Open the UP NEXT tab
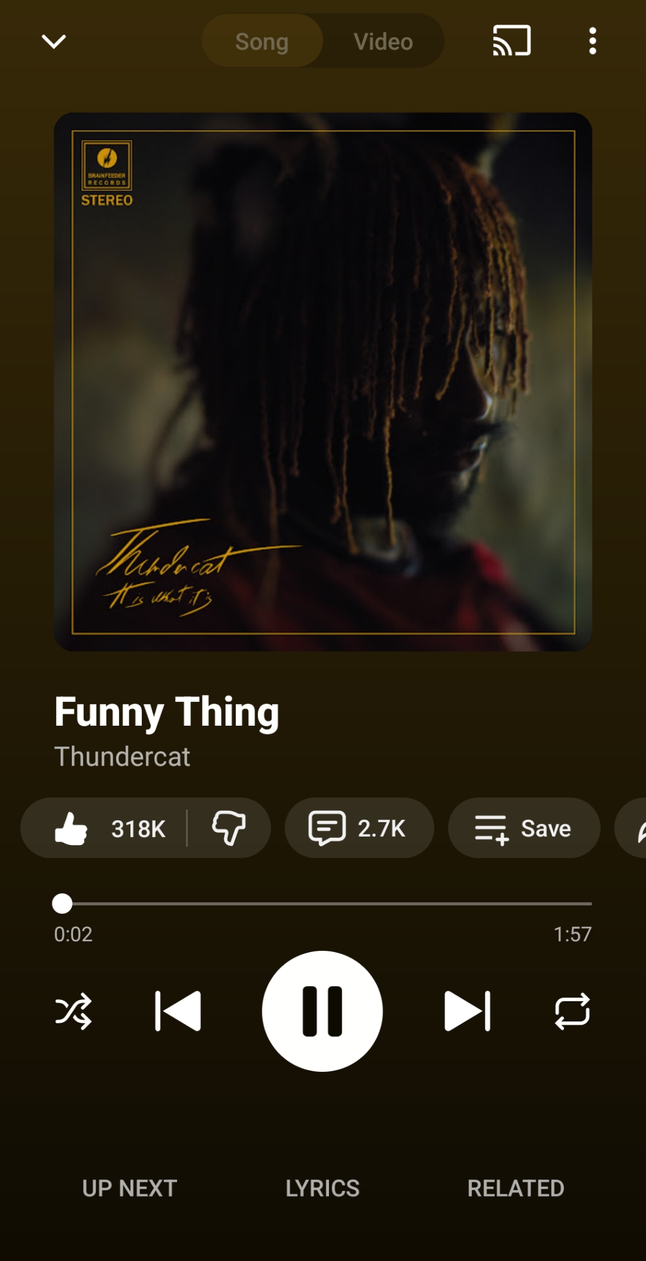 pos(130,1188)
